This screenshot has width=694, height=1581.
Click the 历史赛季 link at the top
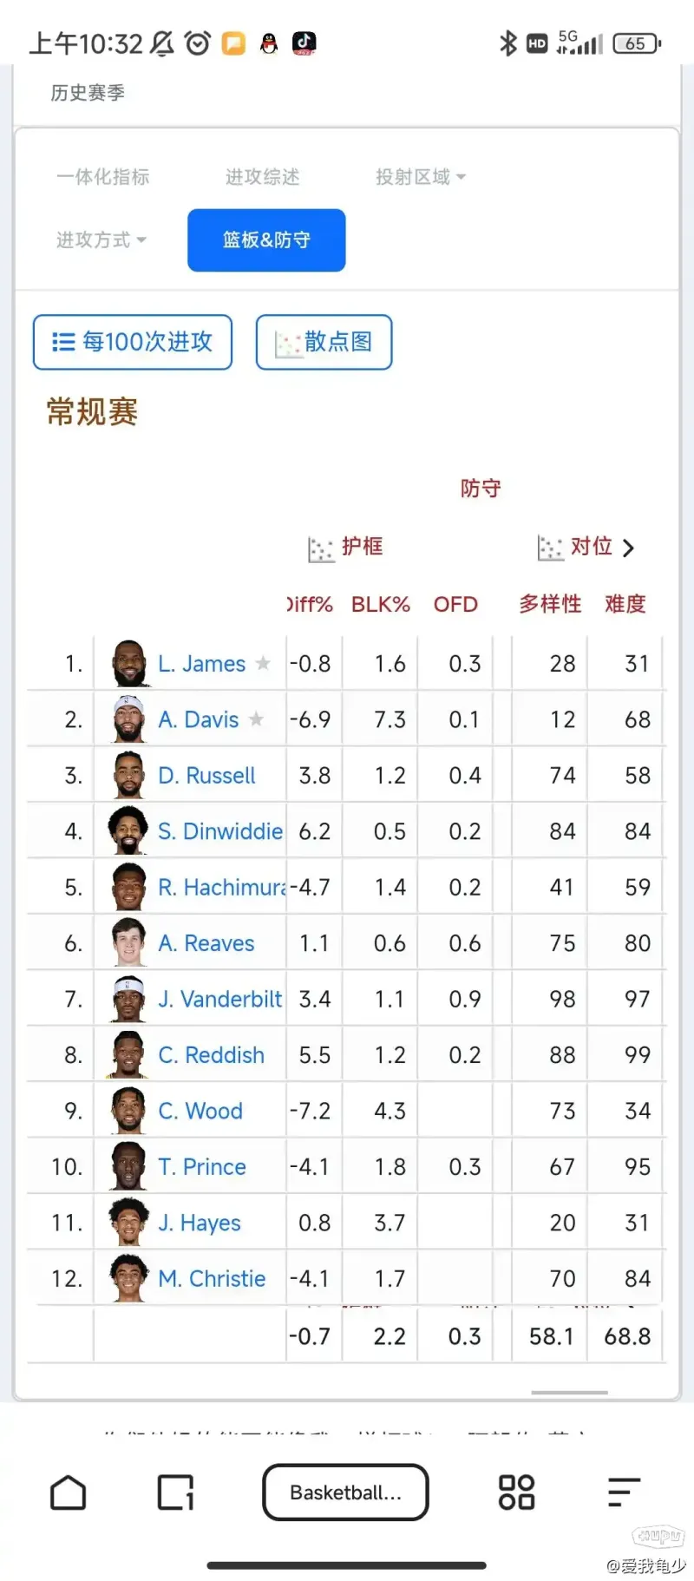(x=88, y=93)
